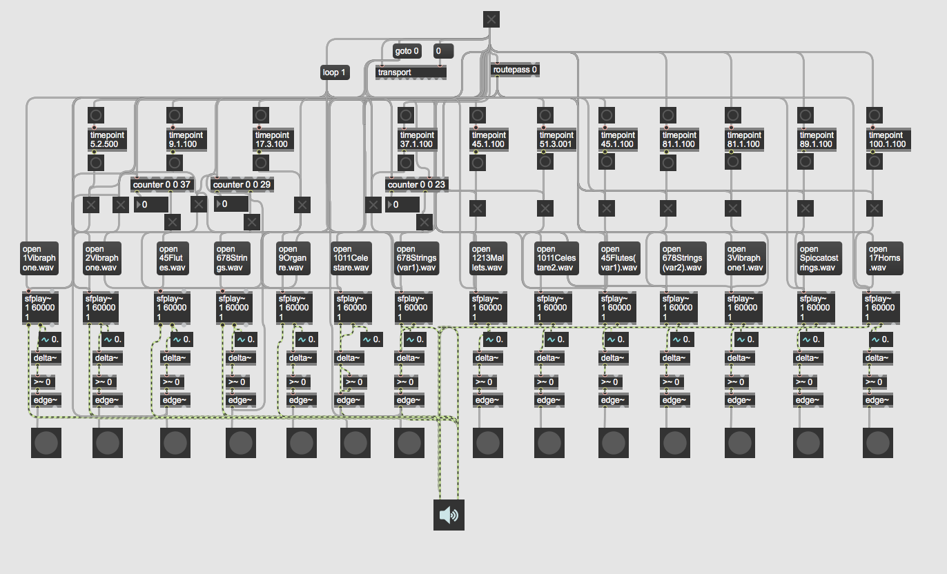The height and width of the screenshot is (574, 947).
Task: Click the bang button above timepoint 5.2.500
Action: tap(96, 115)
